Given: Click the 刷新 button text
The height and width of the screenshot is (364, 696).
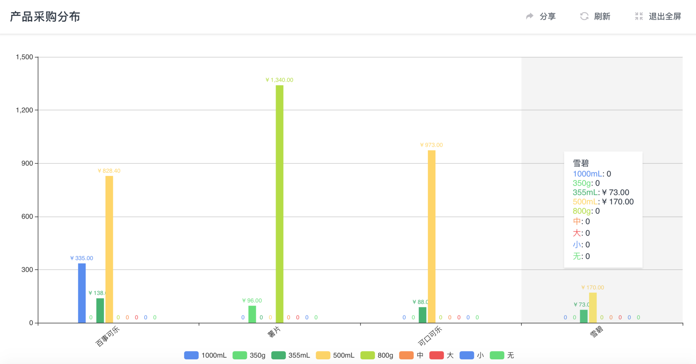Looking at the screenshot, I should [x=602, y=16].
